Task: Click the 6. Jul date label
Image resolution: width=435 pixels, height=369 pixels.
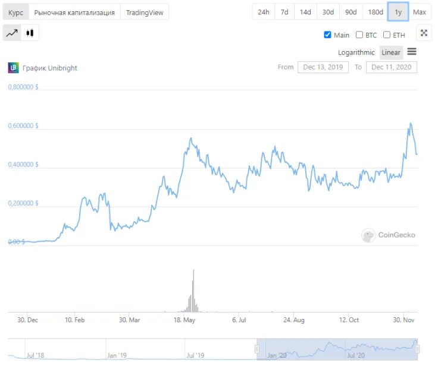Action: 239,320
